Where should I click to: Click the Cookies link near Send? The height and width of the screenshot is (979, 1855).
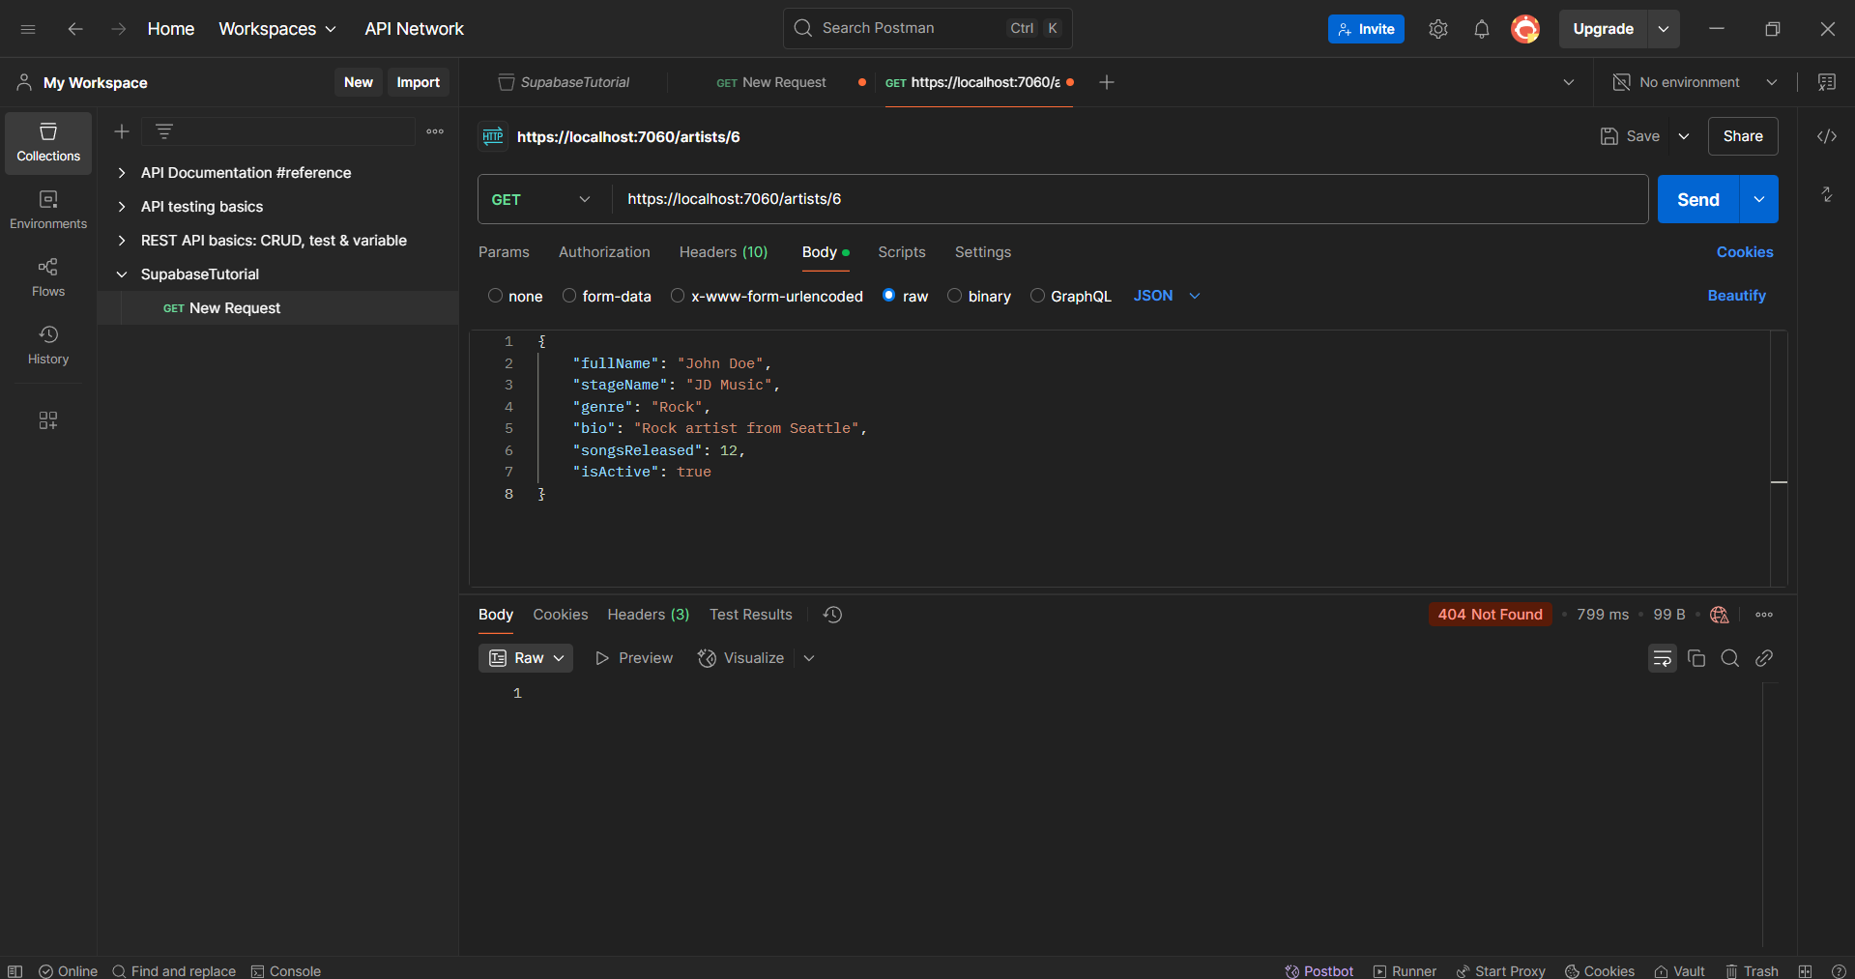tap(1745, 252)
